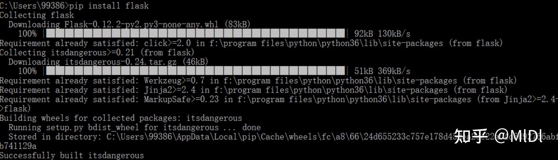Click the 100% label of the itsdangerous download
Viewport: 558px width, 160px height.
27,71
